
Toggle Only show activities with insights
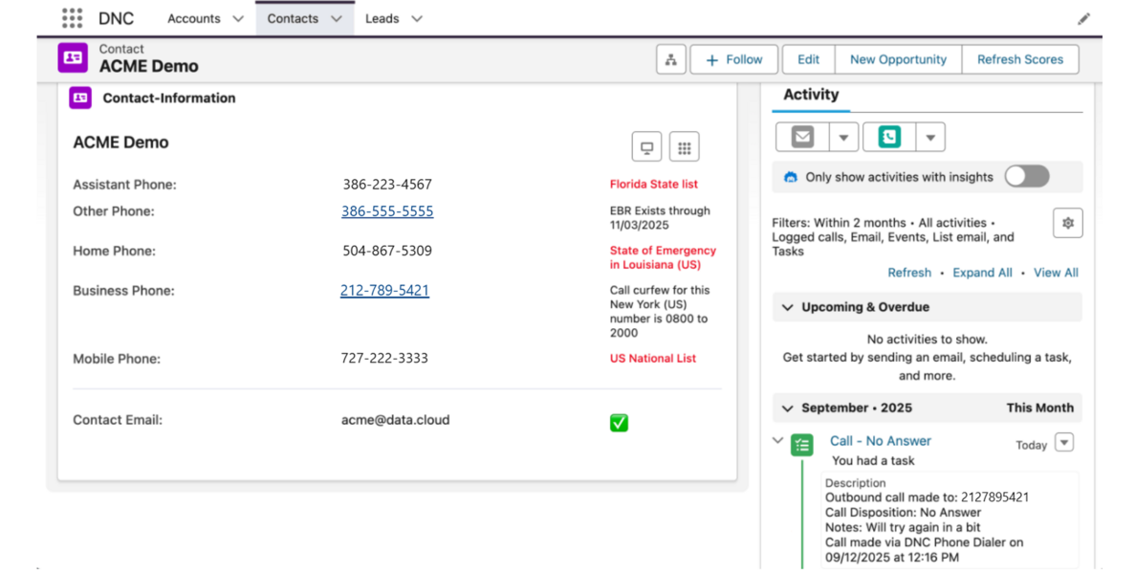(1026, 176)
